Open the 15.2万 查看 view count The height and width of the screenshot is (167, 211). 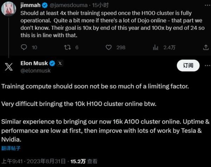(x=83, y=161)
